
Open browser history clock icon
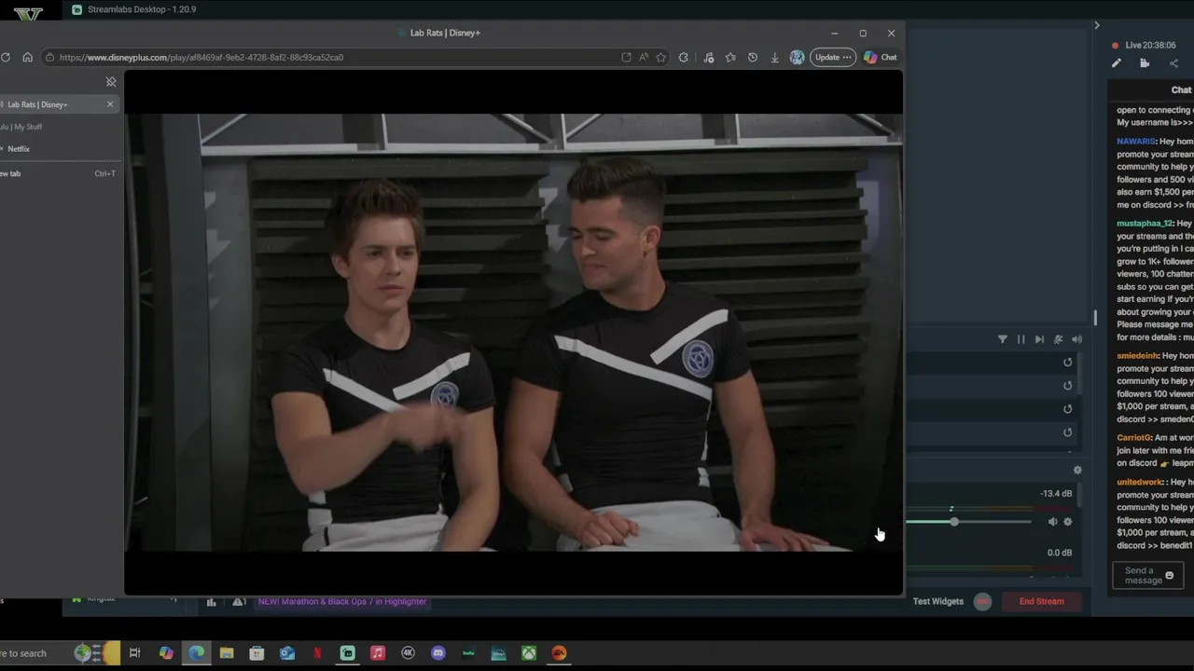coord(753,57)
